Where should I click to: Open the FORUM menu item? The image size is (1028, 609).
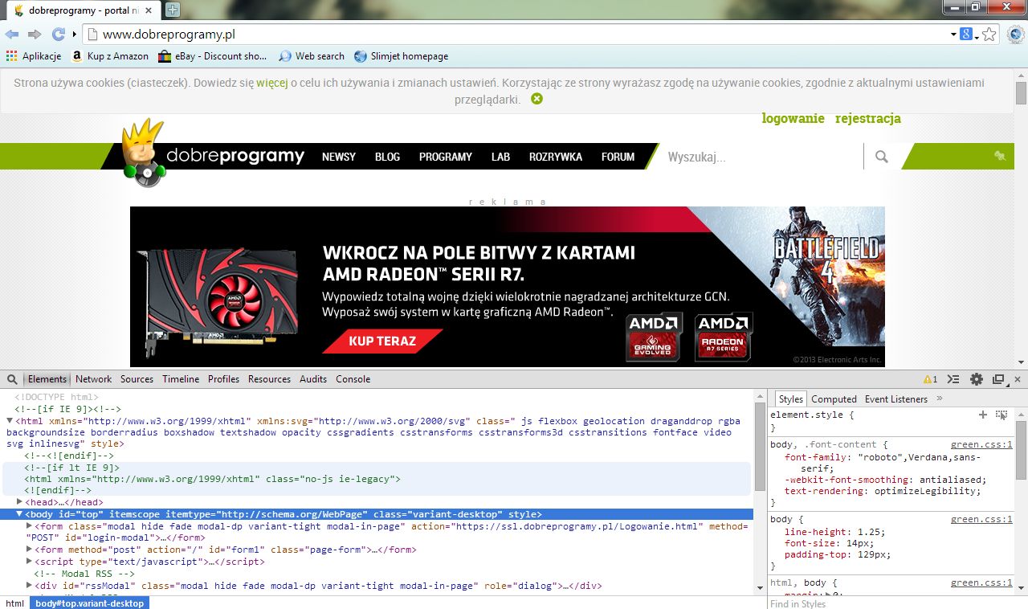pyautogui.click(x=618, y=157)
